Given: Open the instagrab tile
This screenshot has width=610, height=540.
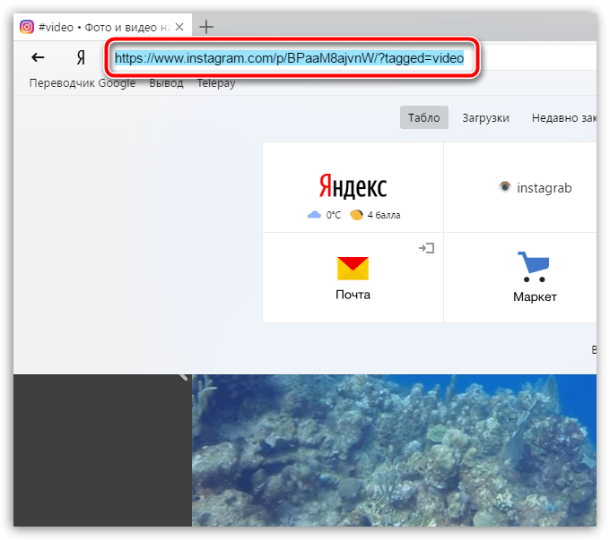Looking at the screenshot, I should click(520, 187).
